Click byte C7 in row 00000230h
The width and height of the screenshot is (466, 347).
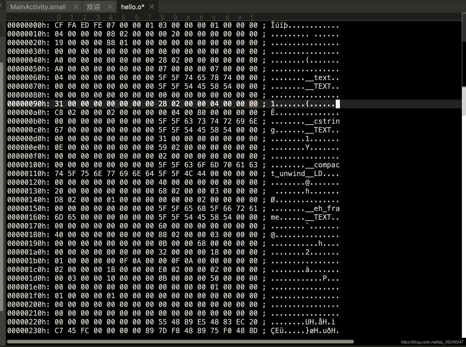coord(59,331)
